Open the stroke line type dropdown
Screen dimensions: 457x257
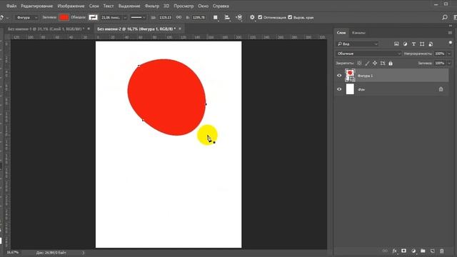[x=138, y=17]
